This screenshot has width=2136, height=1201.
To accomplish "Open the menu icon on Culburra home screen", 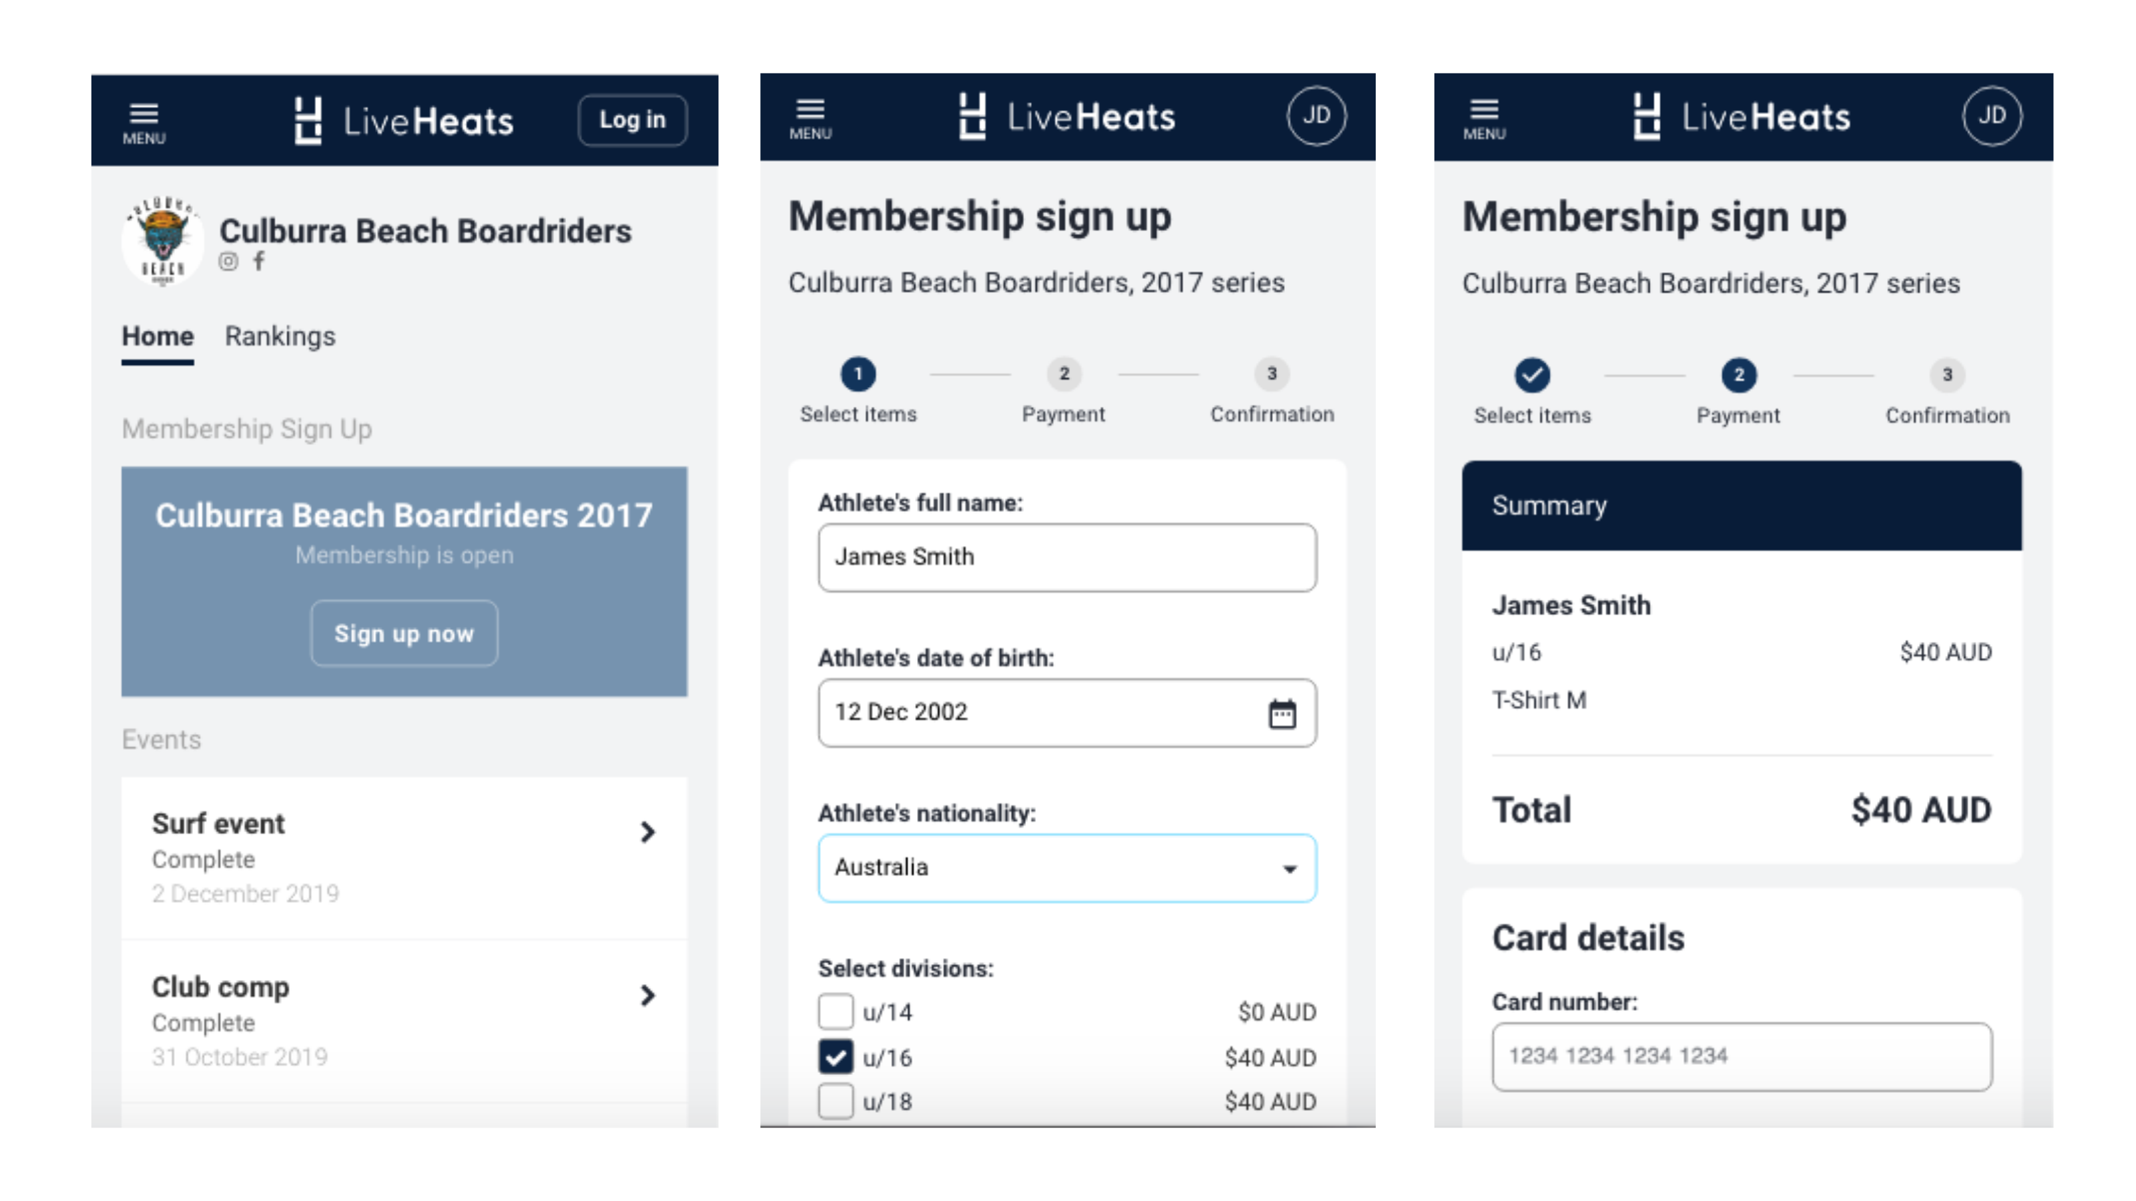I will (144, 122).
